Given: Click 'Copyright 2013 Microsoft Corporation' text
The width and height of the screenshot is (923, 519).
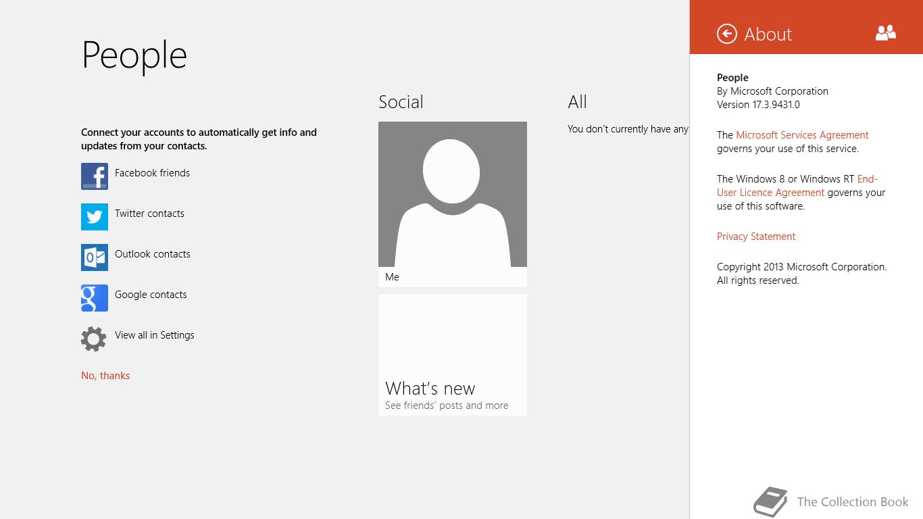Looking at the screenshot, I should point(802,267).
